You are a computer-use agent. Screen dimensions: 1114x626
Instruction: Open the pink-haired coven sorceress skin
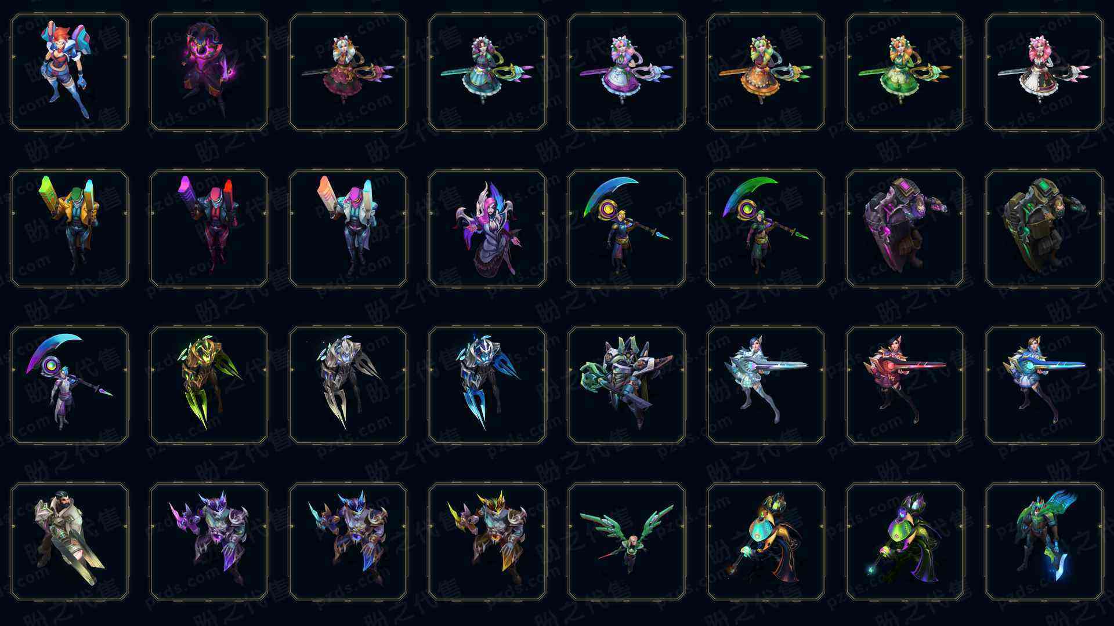click(x=487, y=228)
